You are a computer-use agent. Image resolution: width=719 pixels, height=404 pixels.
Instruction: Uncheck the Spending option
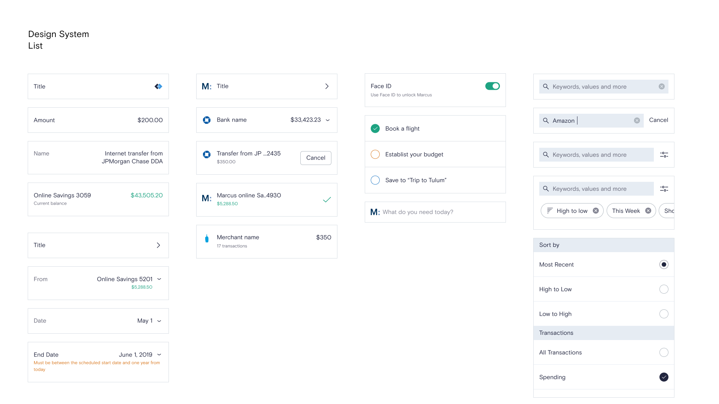pos(664,377)
